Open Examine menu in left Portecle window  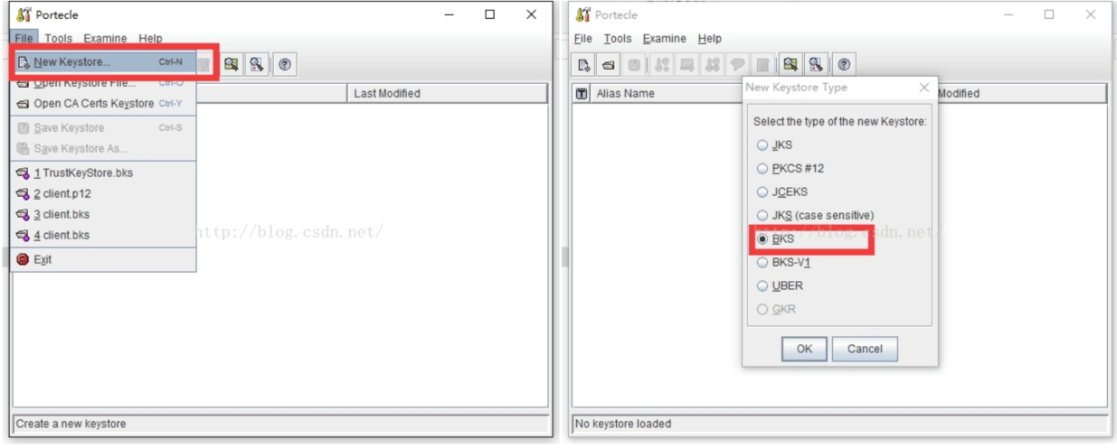[106, 39]
